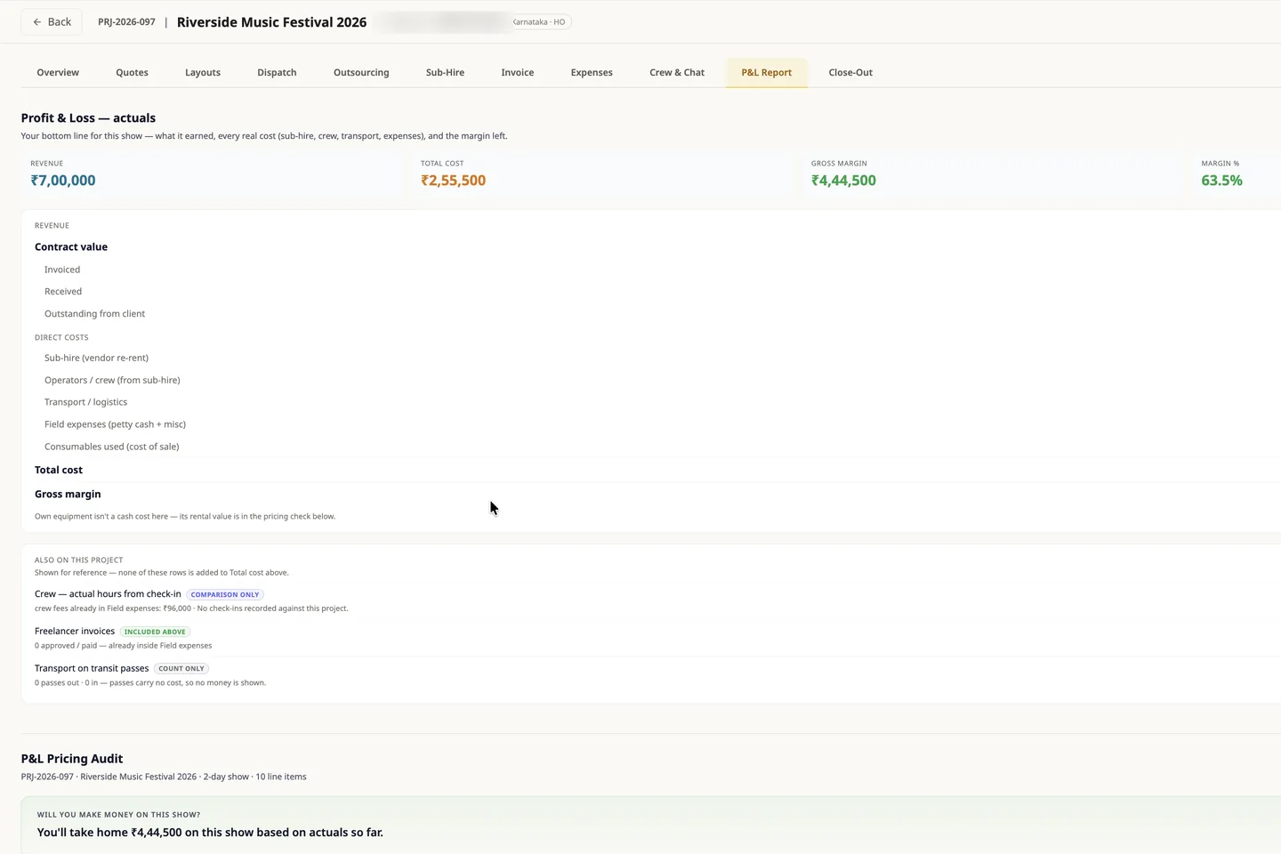
Task: Click the Received row
Action: tap(657, 292)
